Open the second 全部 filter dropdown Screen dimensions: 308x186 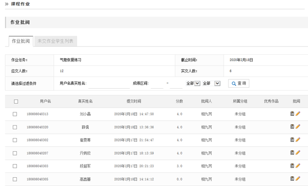coord(211,83)
